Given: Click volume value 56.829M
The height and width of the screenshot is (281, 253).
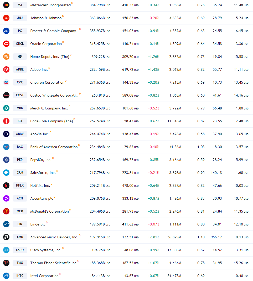Looking at the screenshot, I should pyautogui.click(x=174, y=237).
